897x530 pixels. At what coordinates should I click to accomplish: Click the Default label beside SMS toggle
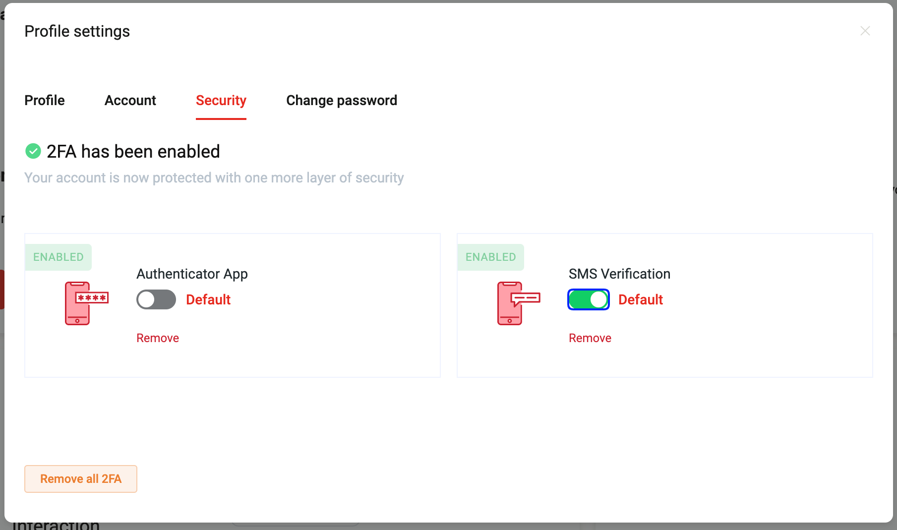click(641, 299)
